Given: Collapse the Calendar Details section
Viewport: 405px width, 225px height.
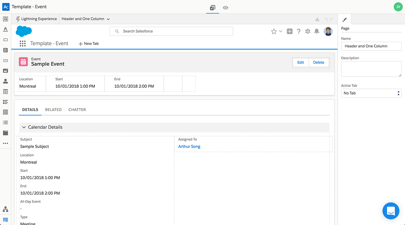Looking at the screenshot, I should [24, 127].
